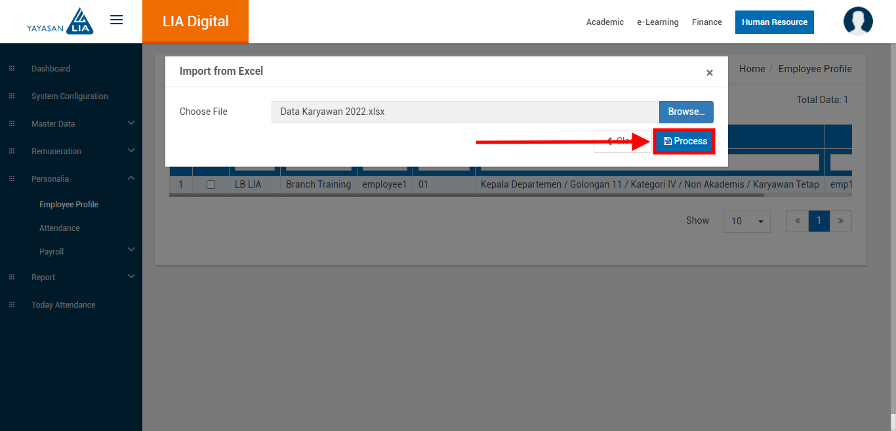Image resolution: width=896 pixels, height=431 pixels.
Task: Go to previous page arrow in pagination
Action: [x=798, y=221]
